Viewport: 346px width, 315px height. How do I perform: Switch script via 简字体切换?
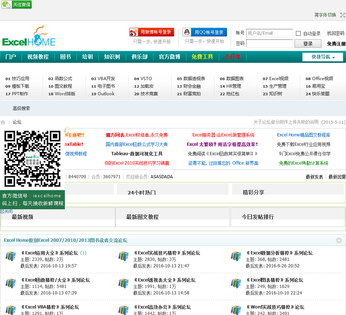(x=325, y=15)
